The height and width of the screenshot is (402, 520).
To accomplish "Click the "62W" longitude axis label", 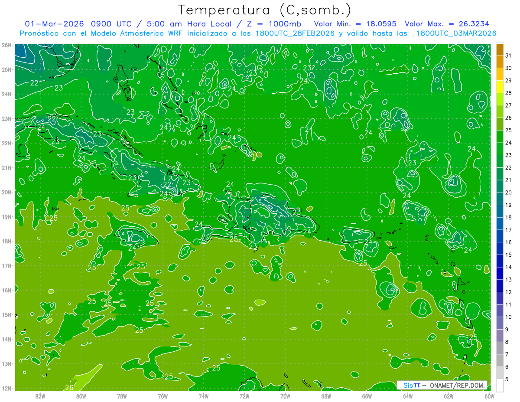I will [x=448, y=396].
